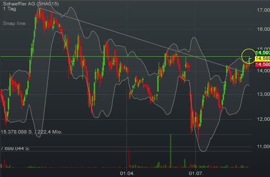
Task: Click the 13,00 price axis label
Action: (x=263, y=94)
